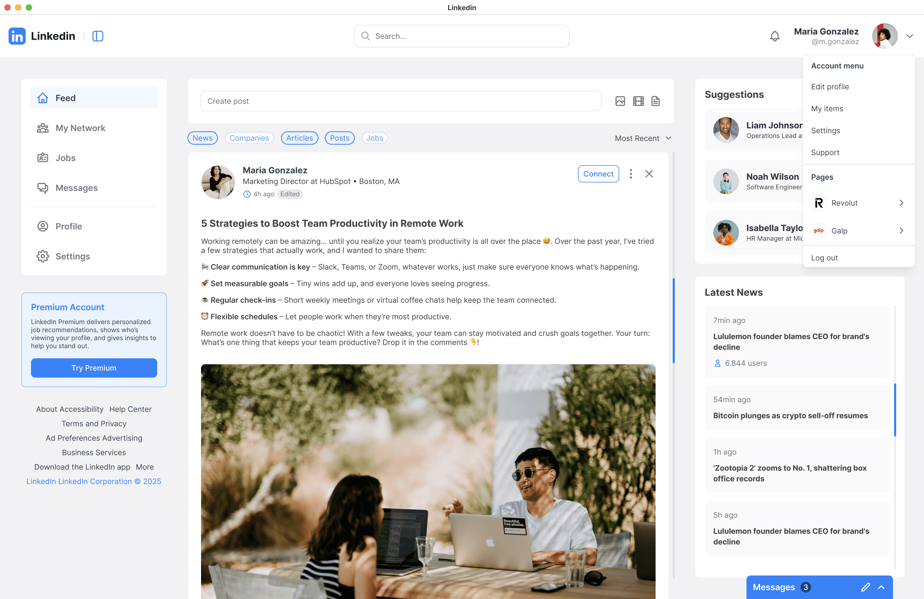Viewport: 924px width, 599px height.
Task: Toggle the News filter chip
Action: [x=202, y=138]
